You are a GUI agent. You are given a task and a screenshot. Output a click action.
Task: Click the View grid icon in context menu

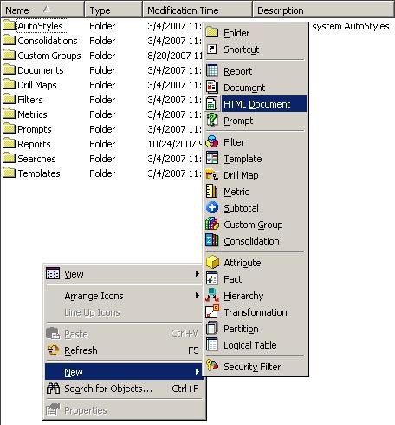(x=53, y=273)
